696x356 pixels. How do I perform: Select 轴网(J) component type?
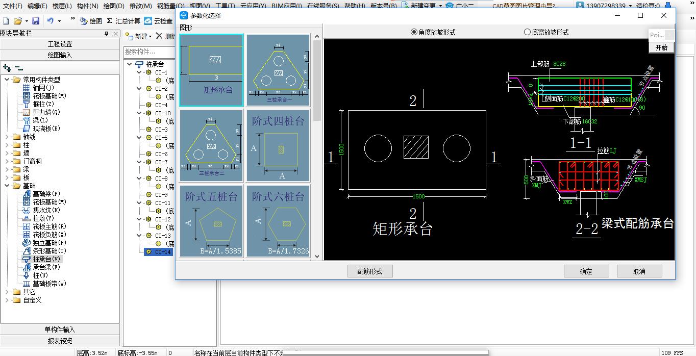[40, 88]
